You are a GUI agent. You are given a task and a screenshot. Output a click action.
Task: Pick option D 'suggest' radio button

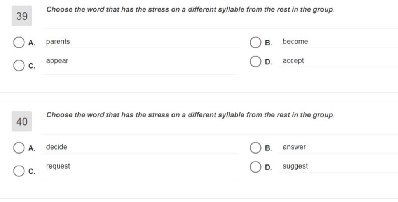(x=255, y=167)
